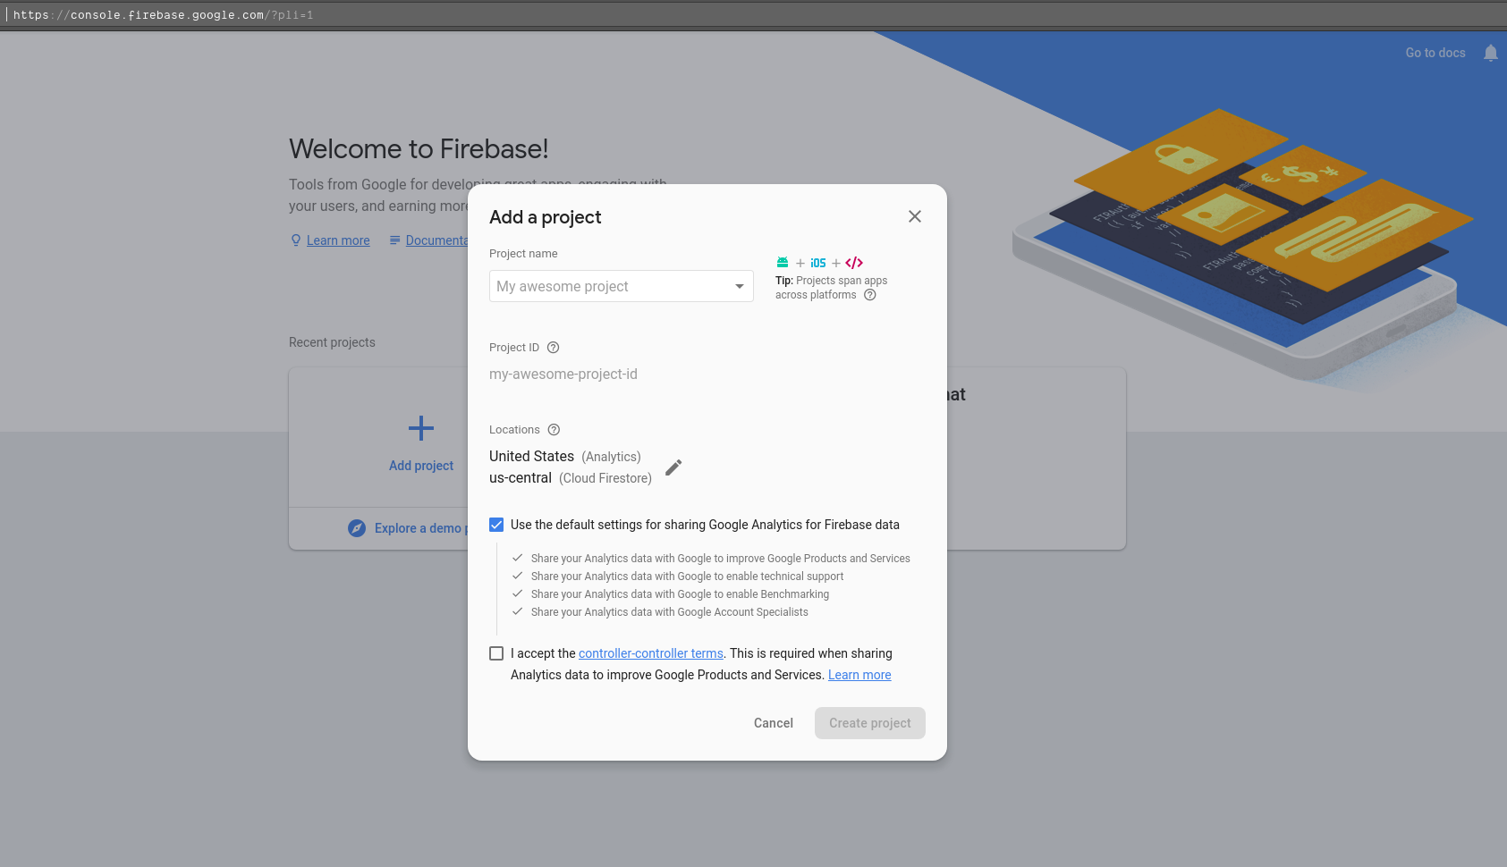Open the controller-controller terms link
This screenshot has height=867, width=1507.
click(651, 653)
